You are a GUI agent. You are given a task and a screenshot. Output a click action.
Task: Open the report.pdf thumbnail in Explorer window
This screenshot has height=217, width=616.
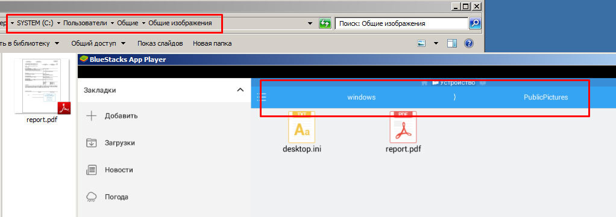point(42,86)
